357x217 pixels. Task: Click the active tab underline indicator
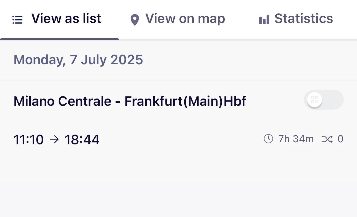(59, 39)
